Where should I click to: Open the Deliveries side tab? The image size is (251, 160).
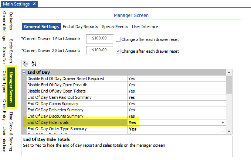pyautogui.click(x=11, y=21)
